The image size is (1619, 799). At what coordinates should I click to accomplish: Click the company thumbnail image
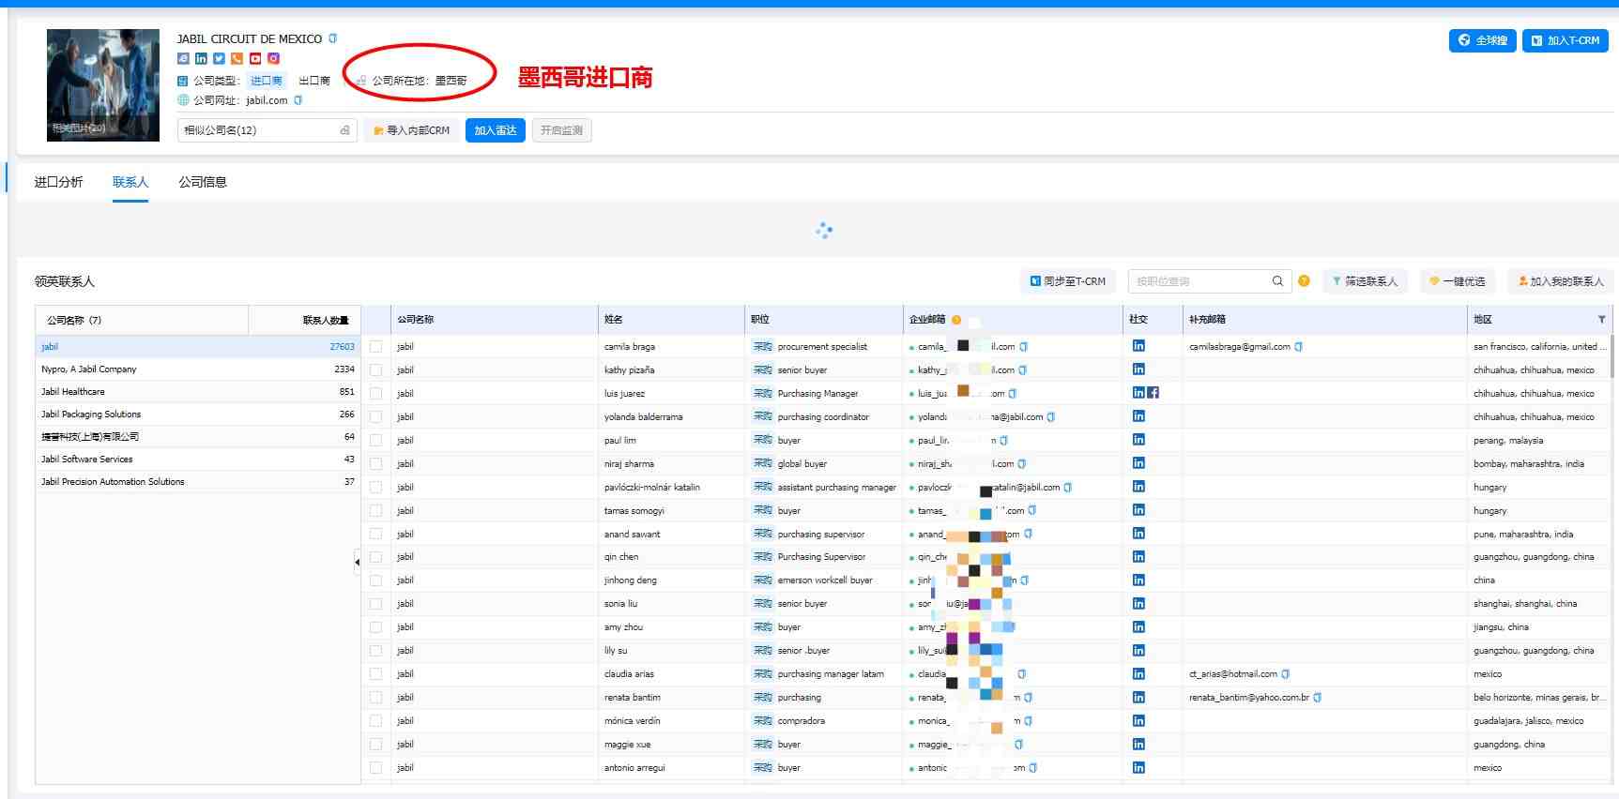click(103, 85)
